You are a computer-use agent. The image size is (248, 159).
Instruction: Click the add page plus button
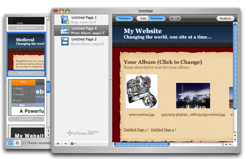click(58, 144)
